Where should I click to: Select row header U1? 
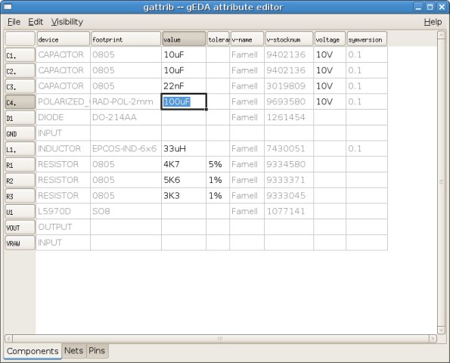click(20, 212)
